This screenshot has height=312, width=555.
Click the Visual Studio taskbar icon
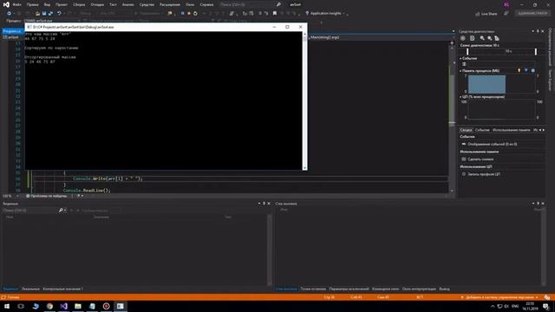(x=63, y=306)
